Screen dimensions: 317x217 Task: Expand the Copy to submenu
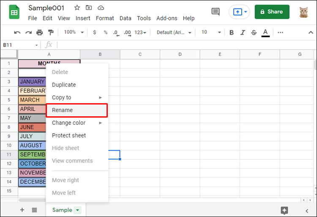(77, 97)
